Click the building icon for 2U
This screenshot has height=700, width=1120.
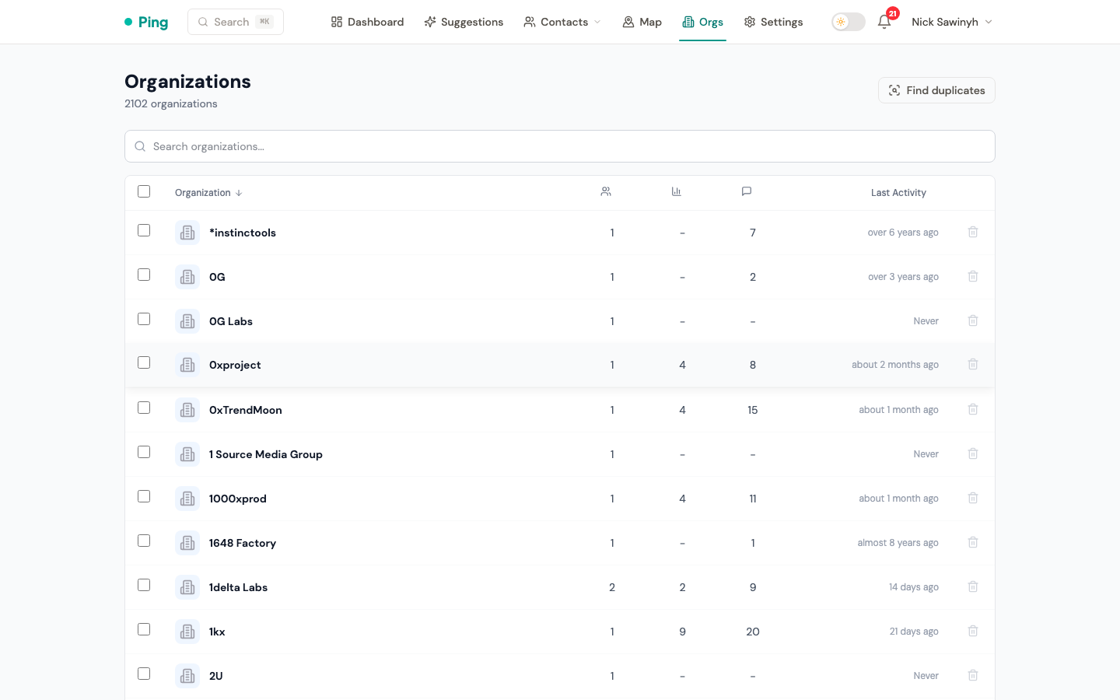click(187, 676)
